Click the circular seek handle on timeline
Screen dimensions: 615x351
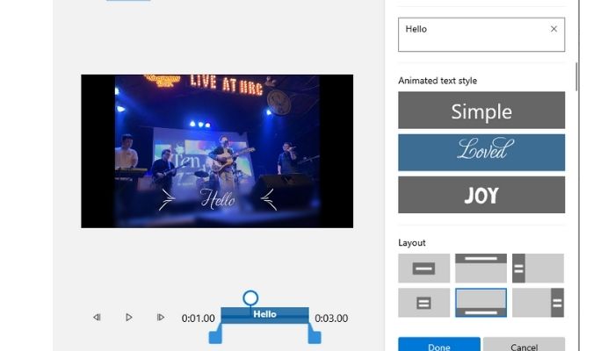[x=250, y=298]
